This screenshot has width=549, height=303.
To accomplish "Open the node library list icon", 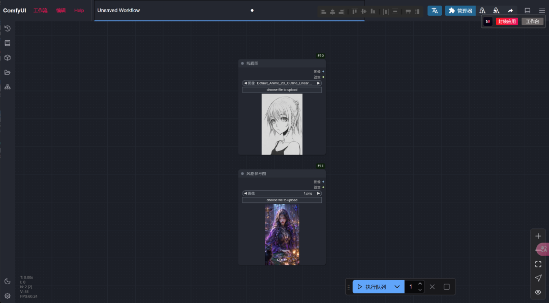I will point(7,43).
